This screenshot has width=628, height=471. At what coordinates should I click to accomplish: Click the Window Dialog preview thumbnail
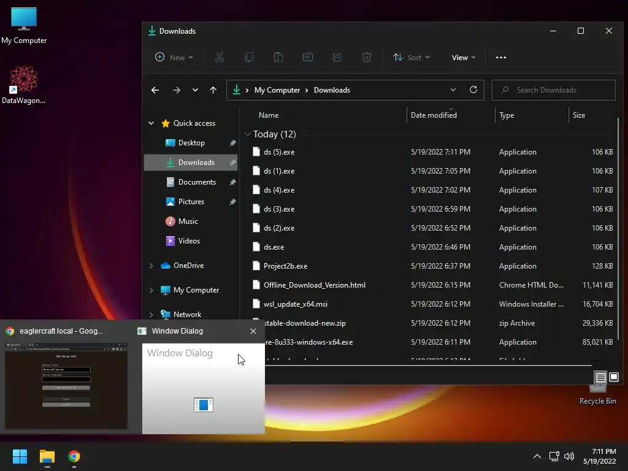204,388
